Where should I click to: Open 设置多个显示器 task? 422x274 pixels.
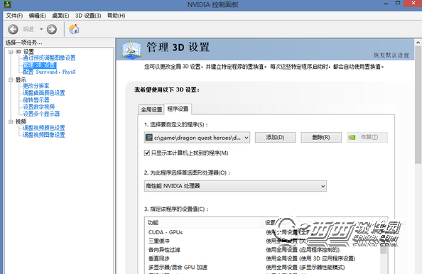click(41, 114)
